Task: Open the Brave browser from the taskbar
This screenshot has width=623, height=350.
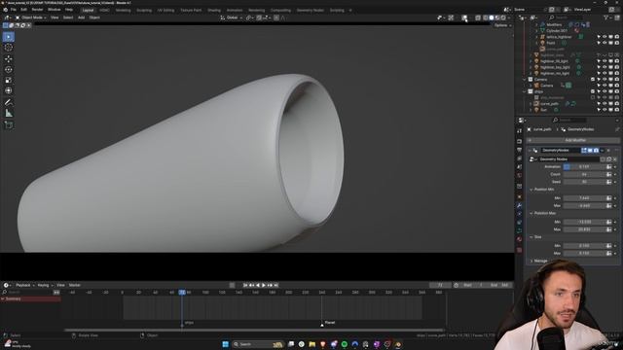Action: (x=323, y=344)
